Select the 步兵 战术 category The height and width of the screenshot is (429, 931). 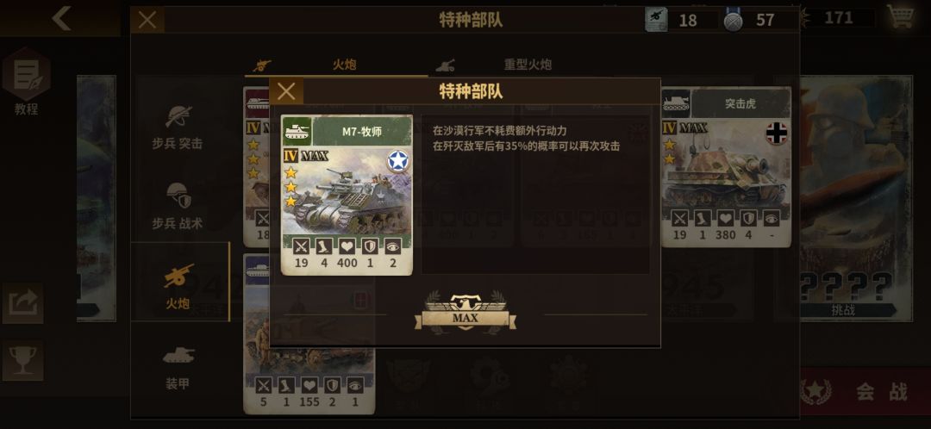click(x=178, y=207)
